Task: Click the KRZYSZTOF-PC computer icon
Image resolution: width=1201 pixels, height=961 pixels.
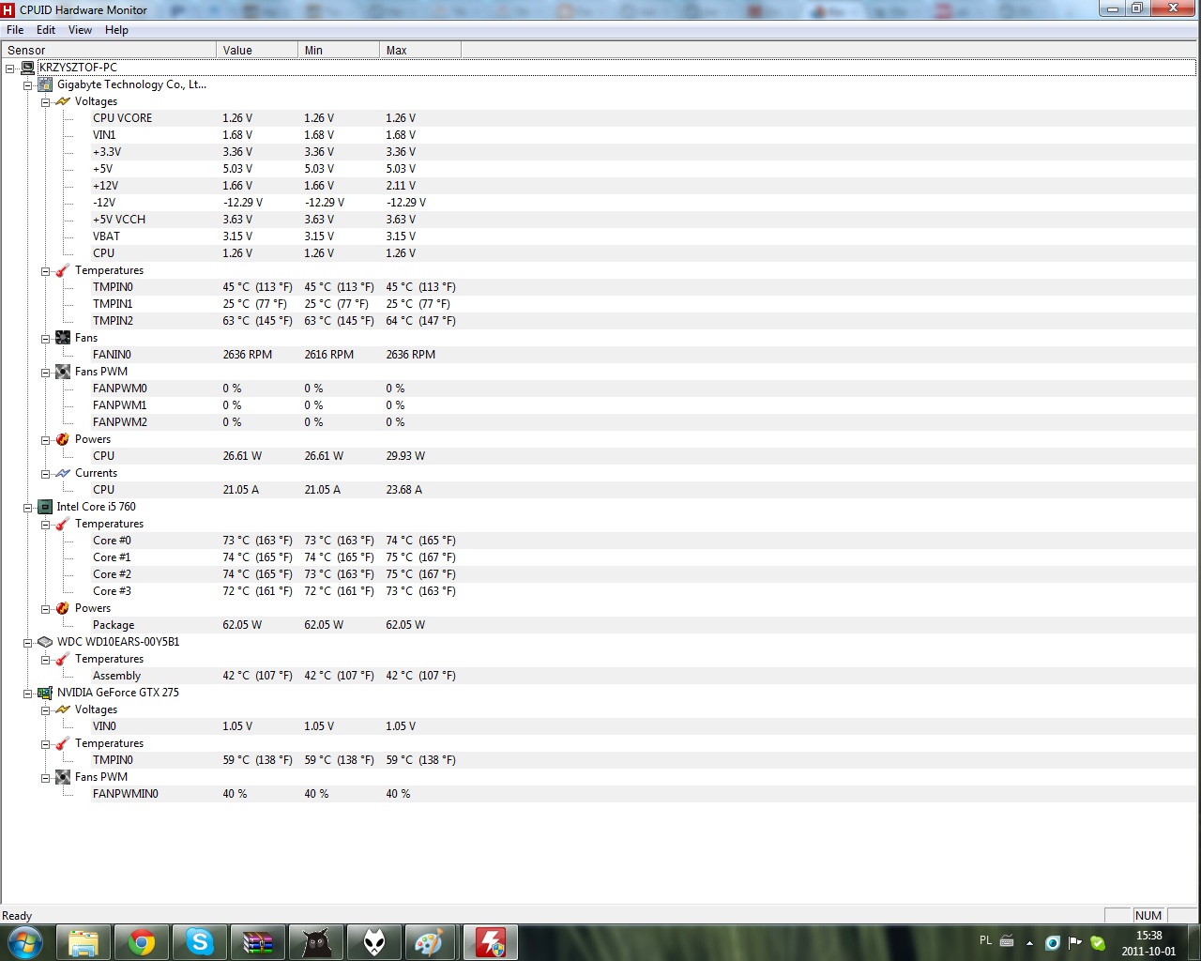Action: (x=27, y=68)
